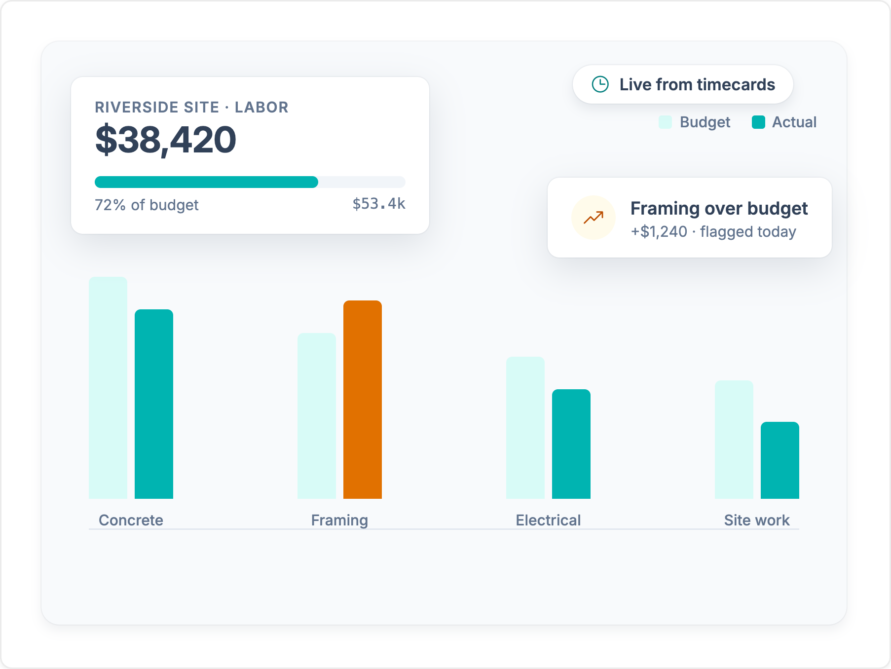The height and width of the screenshot is (669, 891).
Task: Select the Electrical budget bar
Action: [x=525, y=428]
